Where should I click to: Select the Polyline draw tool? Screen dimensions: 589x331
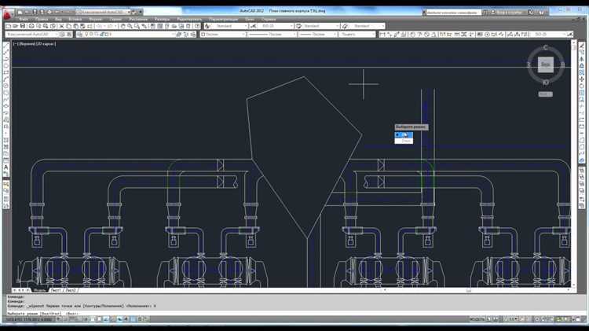coord(6,59)
